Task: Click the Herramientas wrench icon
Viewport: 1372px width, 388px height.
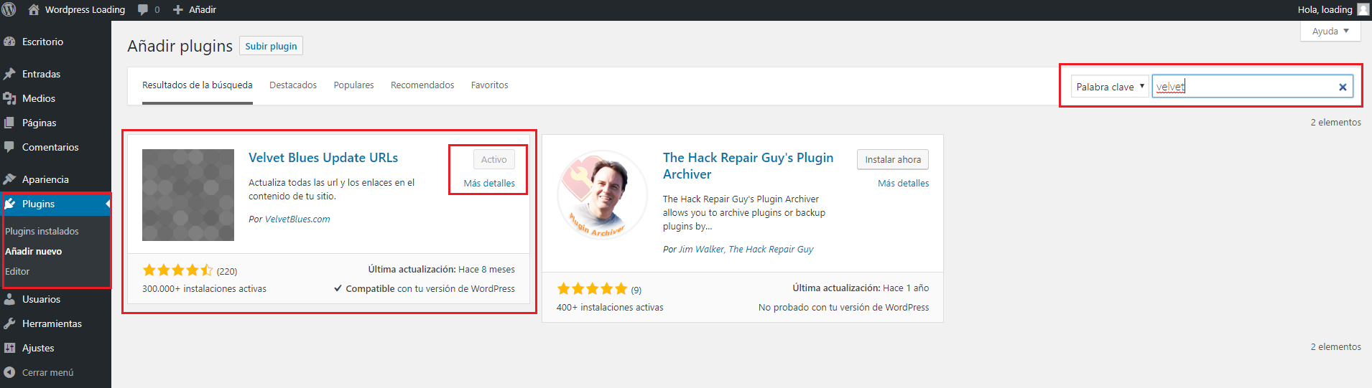Action: click(10, 323)
